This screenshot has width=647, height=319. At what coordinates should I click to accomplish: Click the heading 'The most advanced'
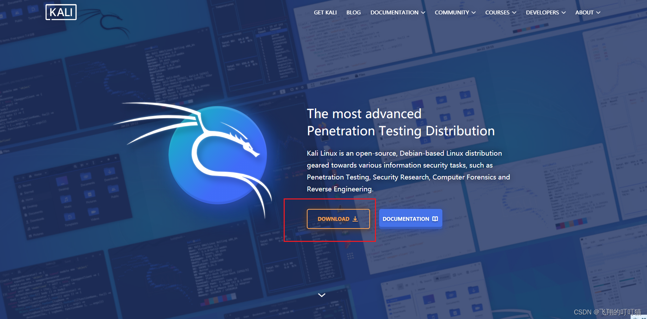[364, 114]
